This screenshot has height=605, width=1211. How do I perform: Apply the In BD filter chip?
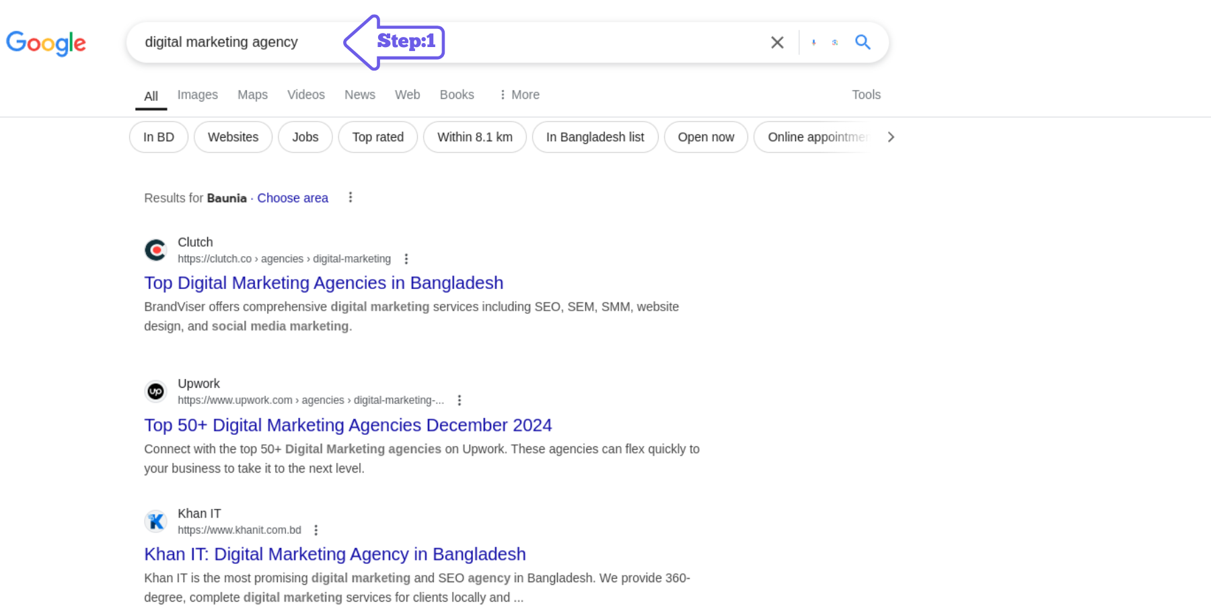[159, 137]
